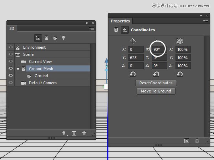Reset the rotation coordinates
Viewport: 214px width, 160px height.
[156, 74]
